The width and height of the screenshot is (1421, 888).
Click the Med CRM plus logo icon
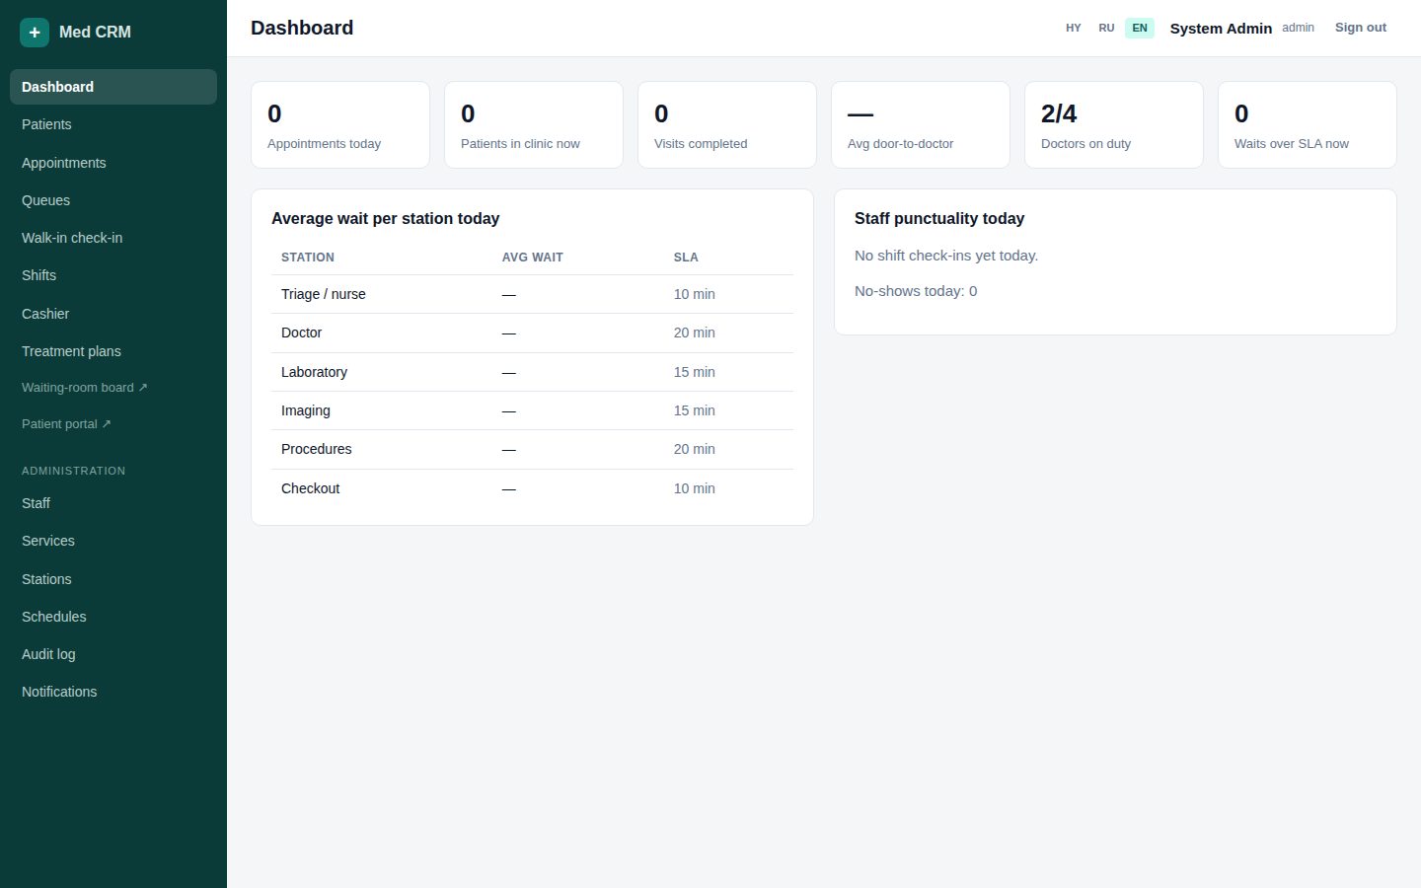coord(35,33)
